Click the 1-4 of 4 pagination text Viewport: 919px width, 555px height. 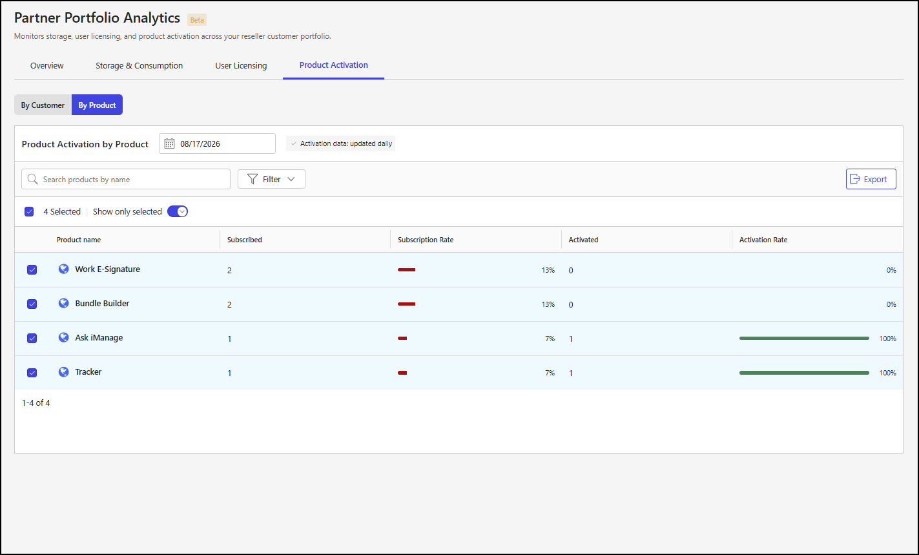pos(36,403)
